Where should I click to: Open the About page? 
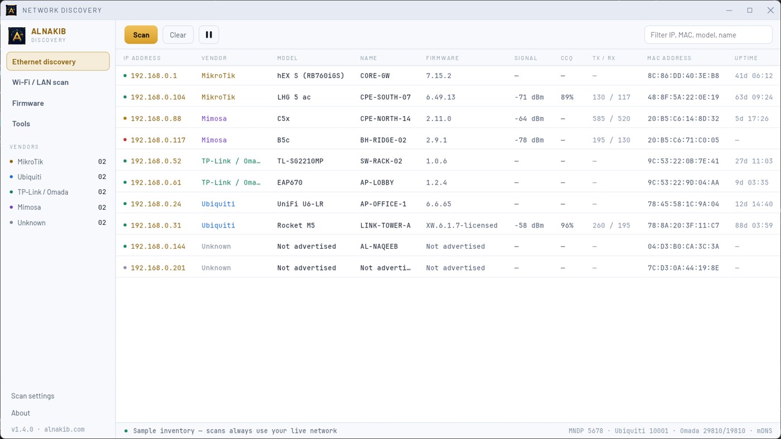coord(21,413)
